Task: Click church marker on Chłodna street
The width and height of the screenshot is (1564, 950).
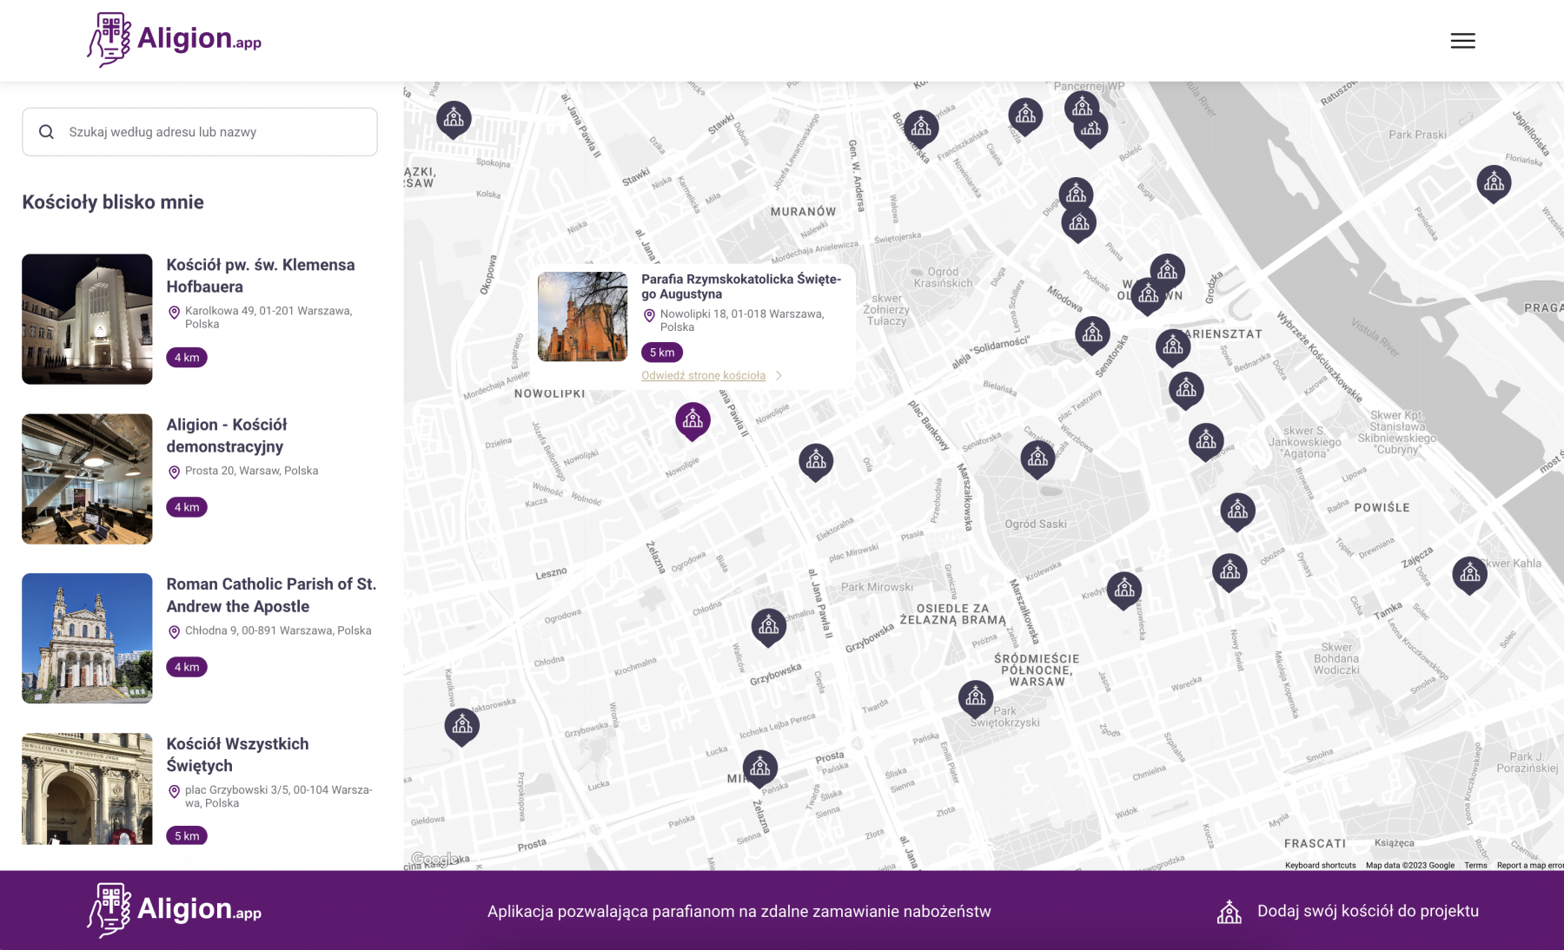Action: [768, 625]
